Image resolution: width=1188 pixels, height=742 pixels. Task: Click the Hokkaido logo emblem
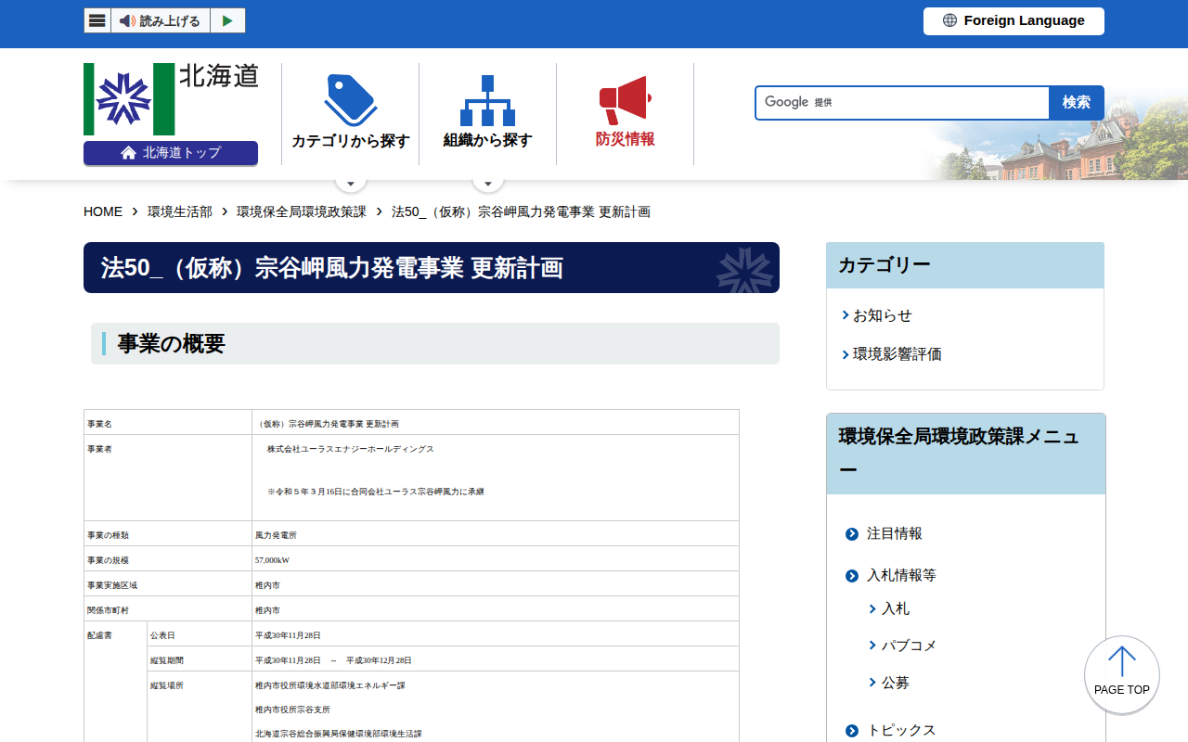[129, 99]
